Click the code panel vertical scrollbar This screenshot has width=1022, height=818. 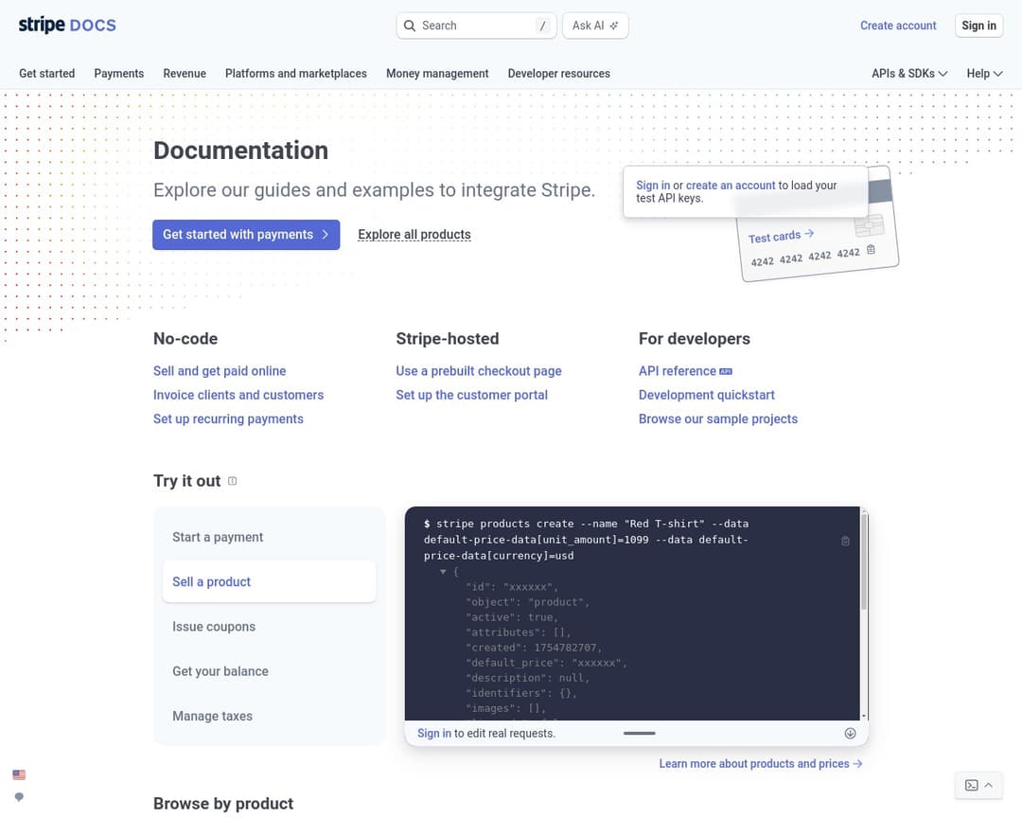pyautogui.click(x=864, y=562)
